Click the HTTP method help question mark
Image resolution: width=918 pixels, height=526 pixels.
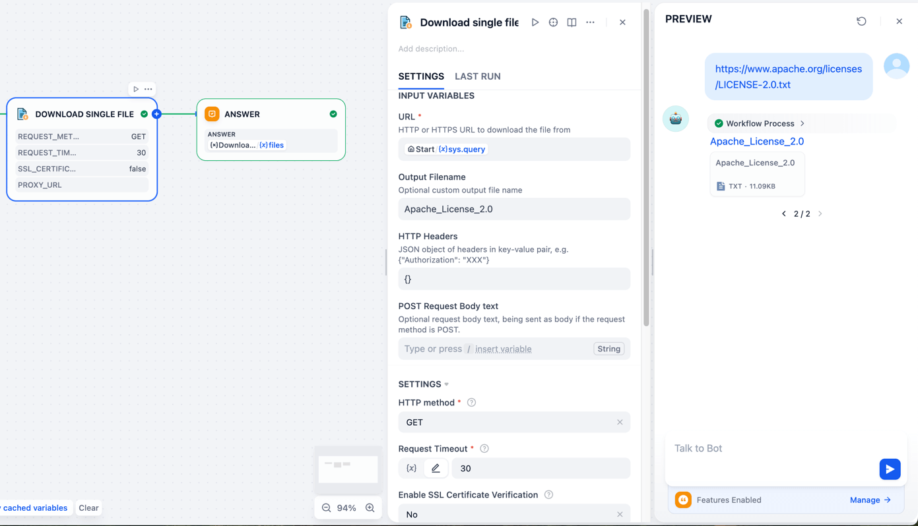coord(471,403)
